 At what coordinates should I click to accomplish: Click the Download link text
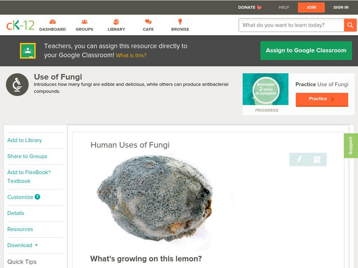point(20,245)
